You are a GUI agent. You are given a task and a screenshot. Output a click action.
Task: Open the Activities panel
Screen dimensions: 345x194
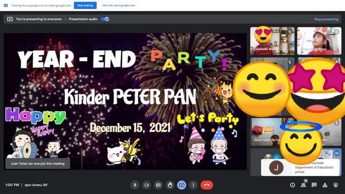pos(325,185)
